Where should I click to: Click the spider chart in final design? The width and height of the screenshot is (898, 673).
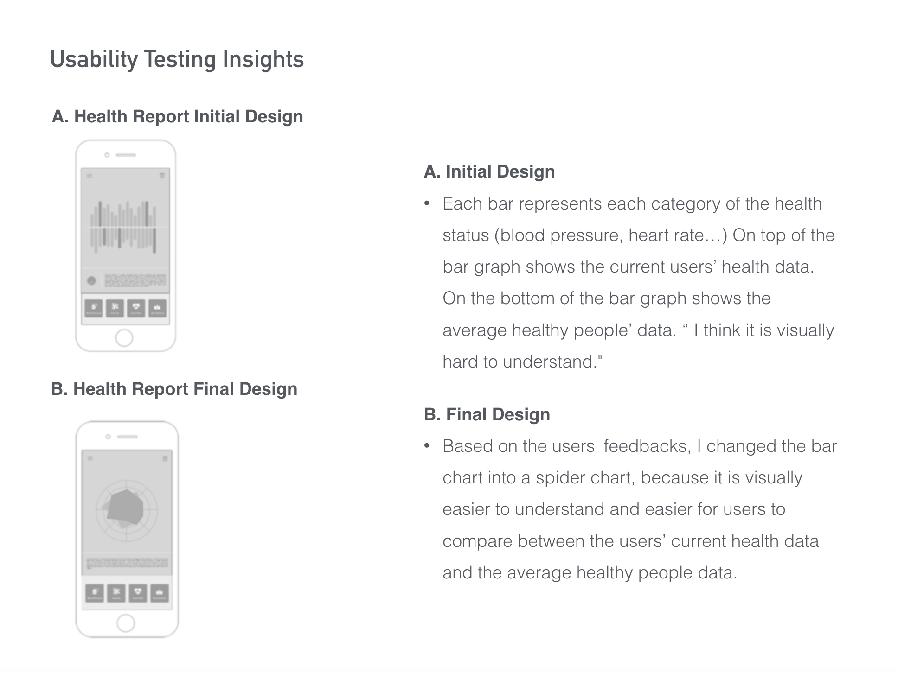point(127,511)
